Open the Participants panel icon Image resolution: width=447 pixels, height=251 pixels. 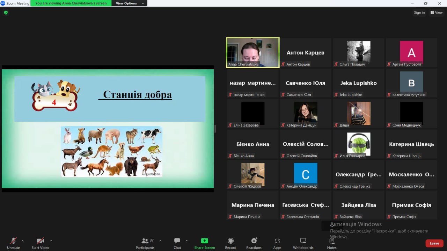click(145, 241)
